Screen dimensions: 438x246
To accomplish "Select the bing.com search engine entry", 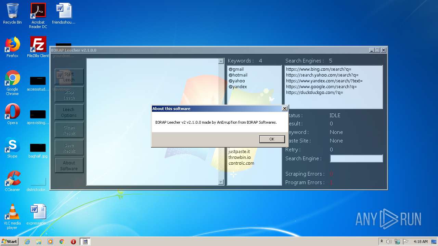I will coord(319,69).
